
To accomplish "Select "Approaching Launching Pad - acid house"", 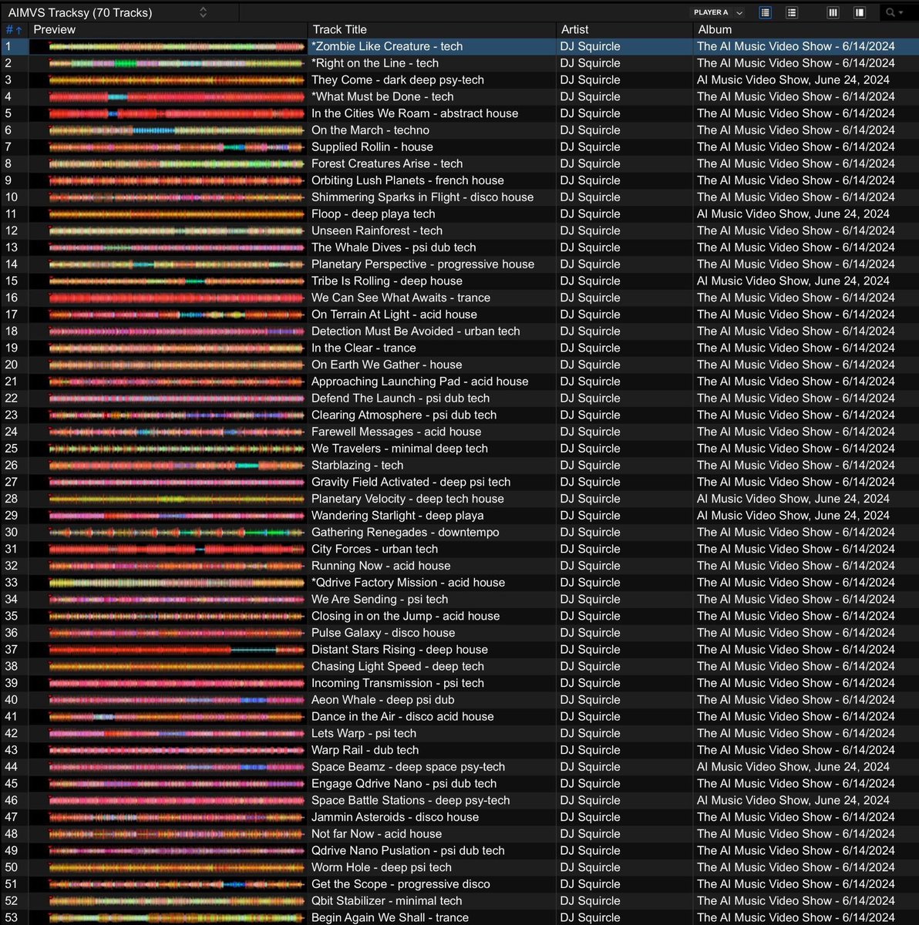I will 420,382.
